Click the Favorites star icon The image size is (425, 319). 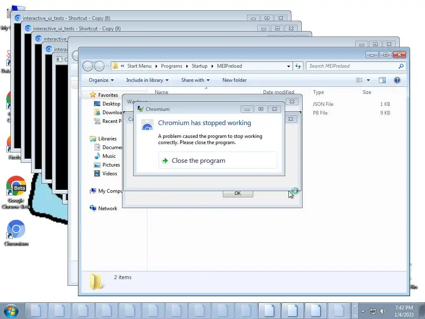(x=93, y=95)
